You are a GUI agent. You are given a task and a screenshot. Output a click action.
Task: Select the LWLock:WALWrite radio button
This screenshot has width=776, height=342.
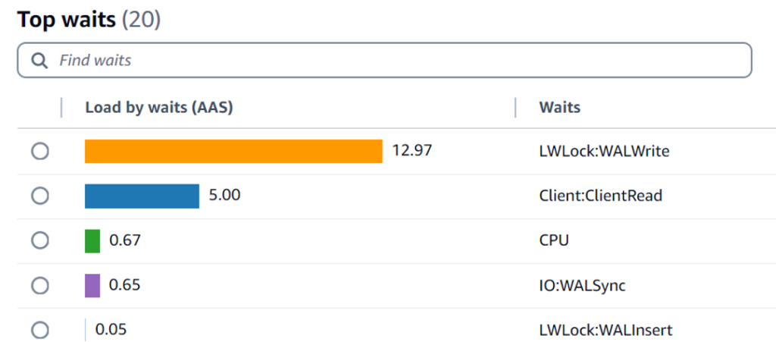click(x=40, y=152)
